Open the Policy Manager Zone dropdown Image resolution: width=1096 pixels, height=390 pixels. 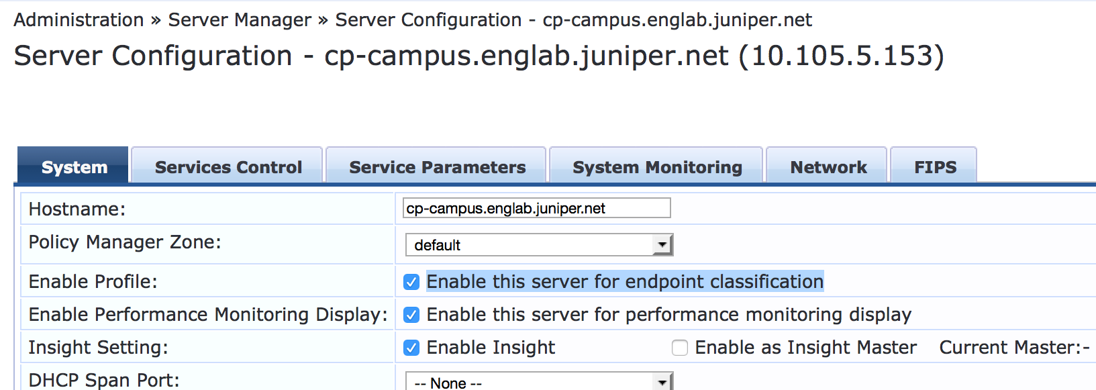539,245
